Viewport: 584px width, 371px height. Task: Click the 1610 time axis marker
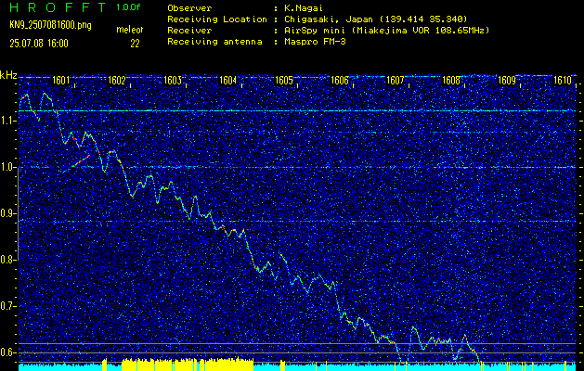coord(563,80)
